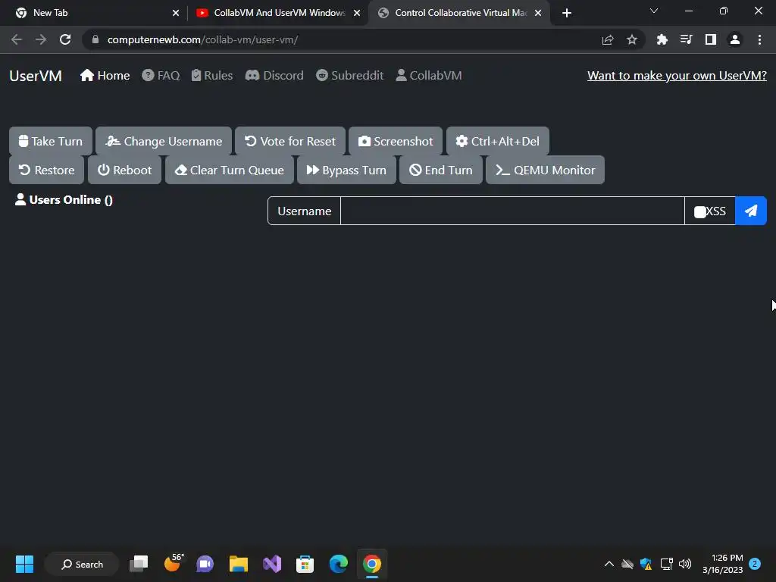The height and width of the screenshot is (582, 776).
Task: Open Microsoft Store from taskbar
Action: 305,564
